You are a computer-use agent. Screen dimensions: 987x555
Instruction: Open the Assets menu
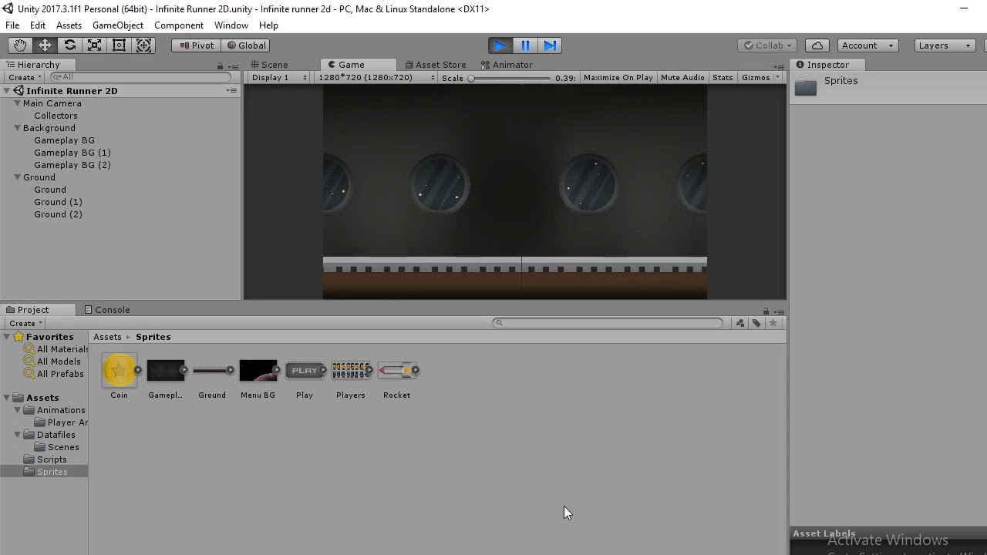click(69, 25)
